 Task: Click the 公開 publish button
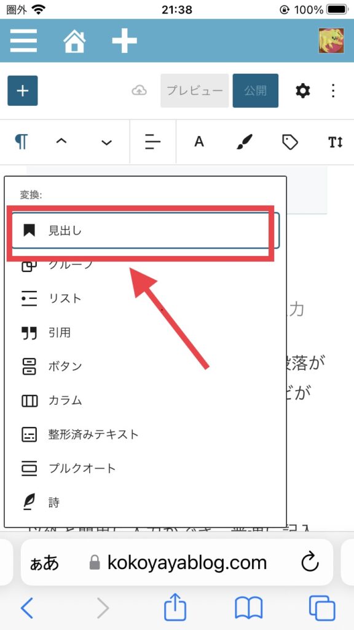tap(255, 91)
